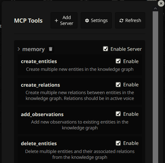
Task: Click the add_observations tool name
Action: pos(42,114)
